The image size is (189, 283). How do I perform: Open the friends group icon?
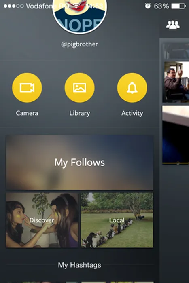coord(173,25)
